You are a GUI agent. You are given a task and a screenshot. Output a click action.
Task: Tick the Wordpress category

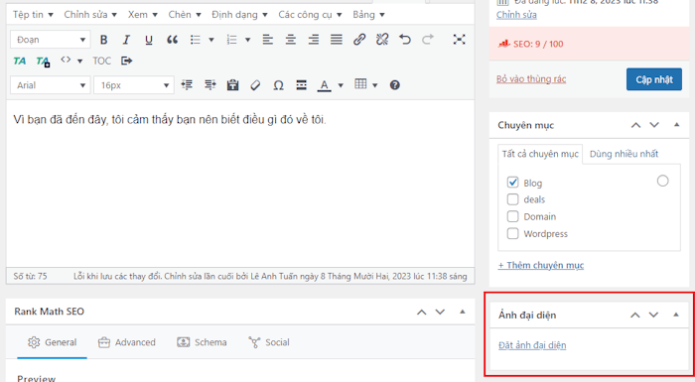513,233
